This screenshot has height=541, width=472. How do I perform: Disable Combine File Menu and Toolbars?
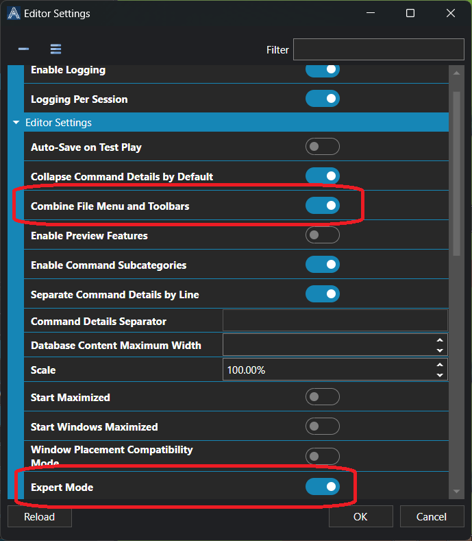tap(322, 206)
